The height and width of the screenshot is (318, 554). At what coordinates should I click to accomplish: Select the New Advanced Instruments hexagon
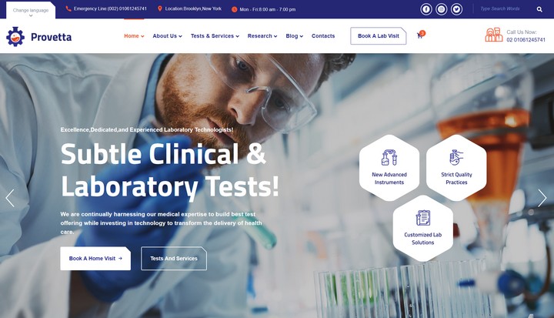[x=389, y=168]
